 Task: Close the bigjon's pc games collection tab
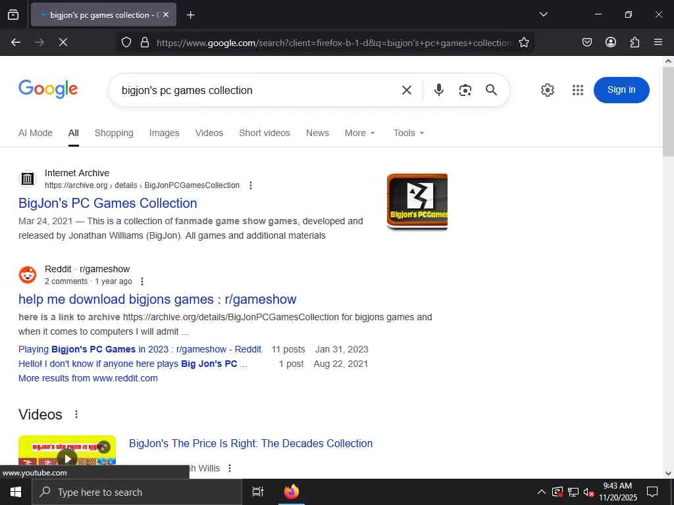[166, 14]
